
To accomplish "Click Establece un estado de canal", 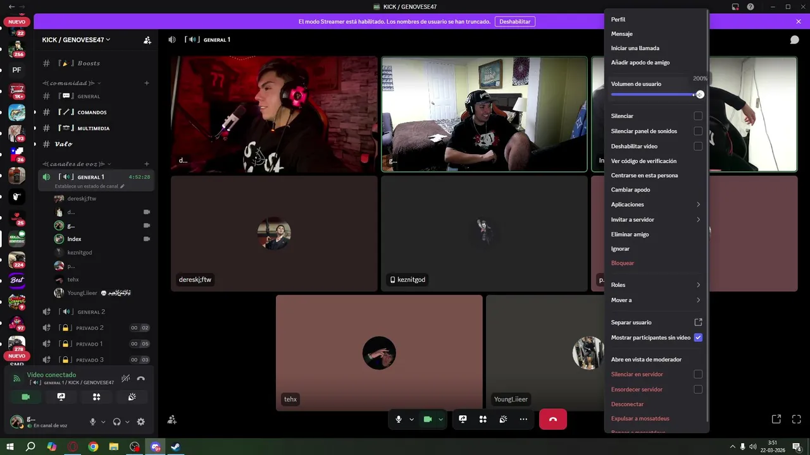I will (89, 186).
